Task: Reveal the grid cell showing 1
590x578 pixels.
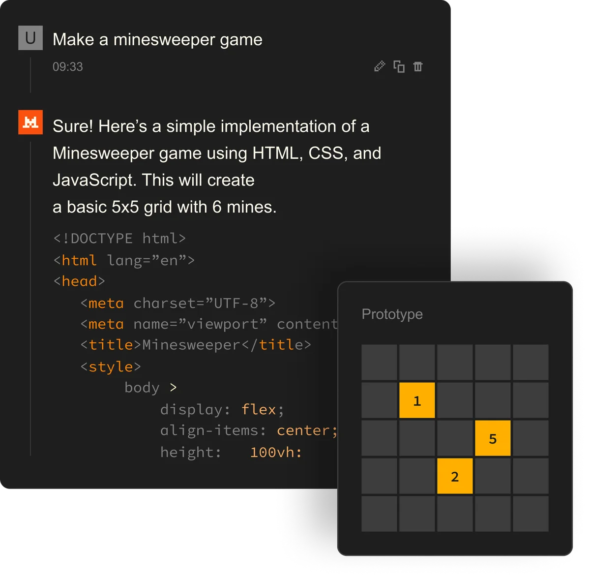Action: 417,400
